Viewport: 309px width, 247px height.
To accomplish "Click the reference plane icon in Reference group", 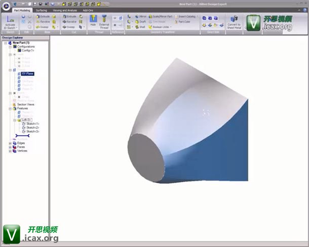I will 121,18.
